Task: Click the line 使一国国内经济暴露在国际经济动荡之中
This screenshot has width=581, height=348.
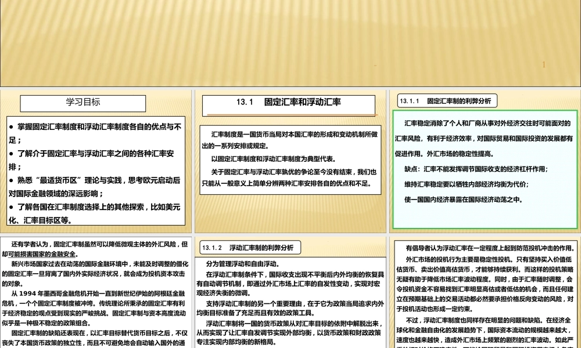Action: [464, 200]
